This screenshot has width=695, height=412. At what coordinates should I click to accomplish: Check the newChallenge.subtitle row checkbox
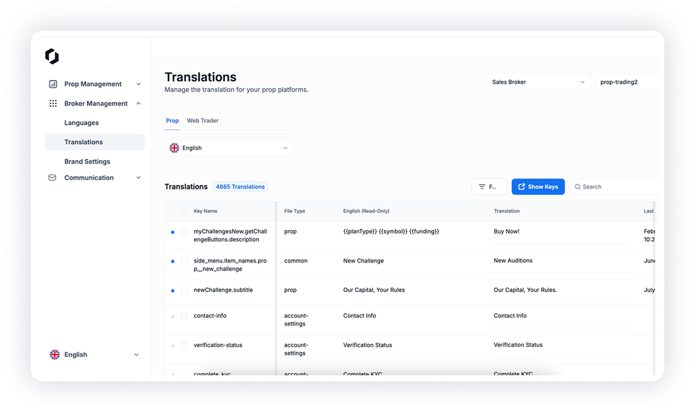[184, 291]
